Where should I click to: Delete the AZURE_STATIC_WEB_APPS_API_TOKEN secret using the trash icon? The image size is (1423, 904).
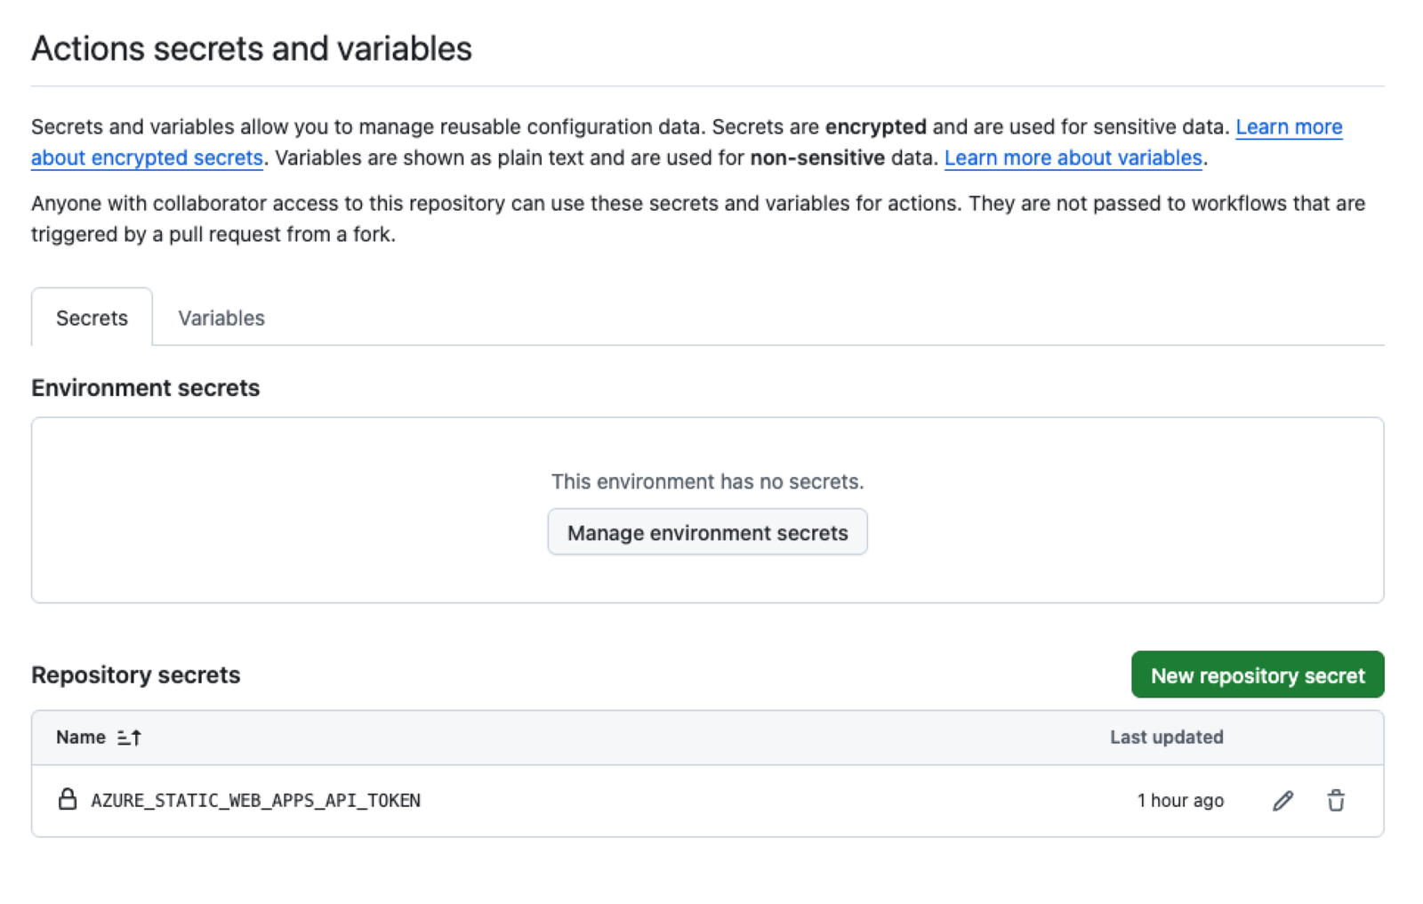click(1336, 800)
